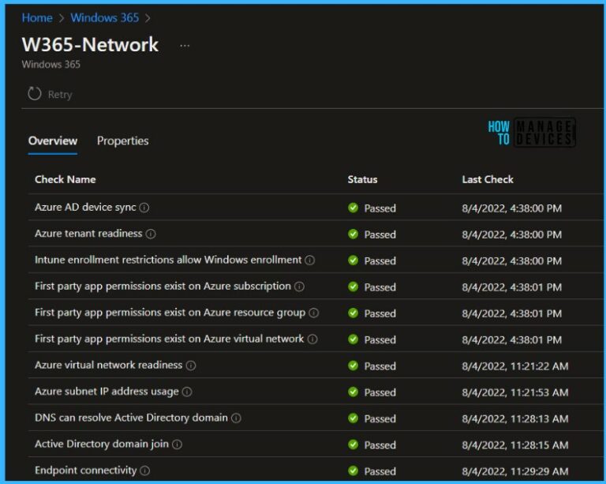Click green check icon for Azure virtual network permissions
This screenshot has width=606, height=484.
point(353,339)
